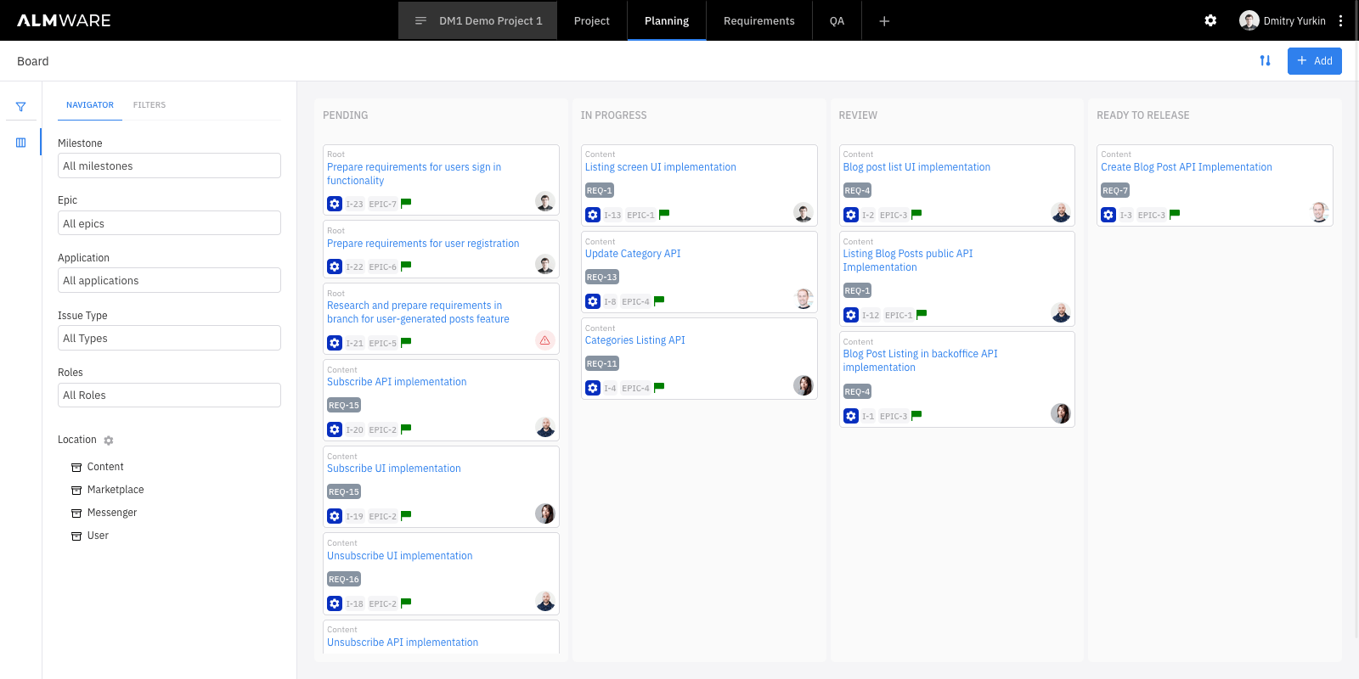This screenshot has width=1359, height=679.
Task: Open Listing screen UI implementation
Action: coord(661,167)
